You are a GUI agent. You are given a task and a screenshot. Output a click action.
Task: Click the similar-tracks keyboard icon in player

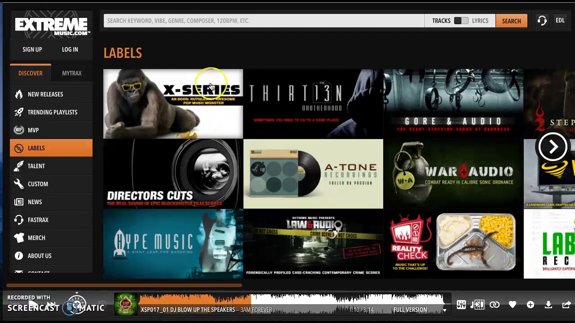click(x=478, y=305)
